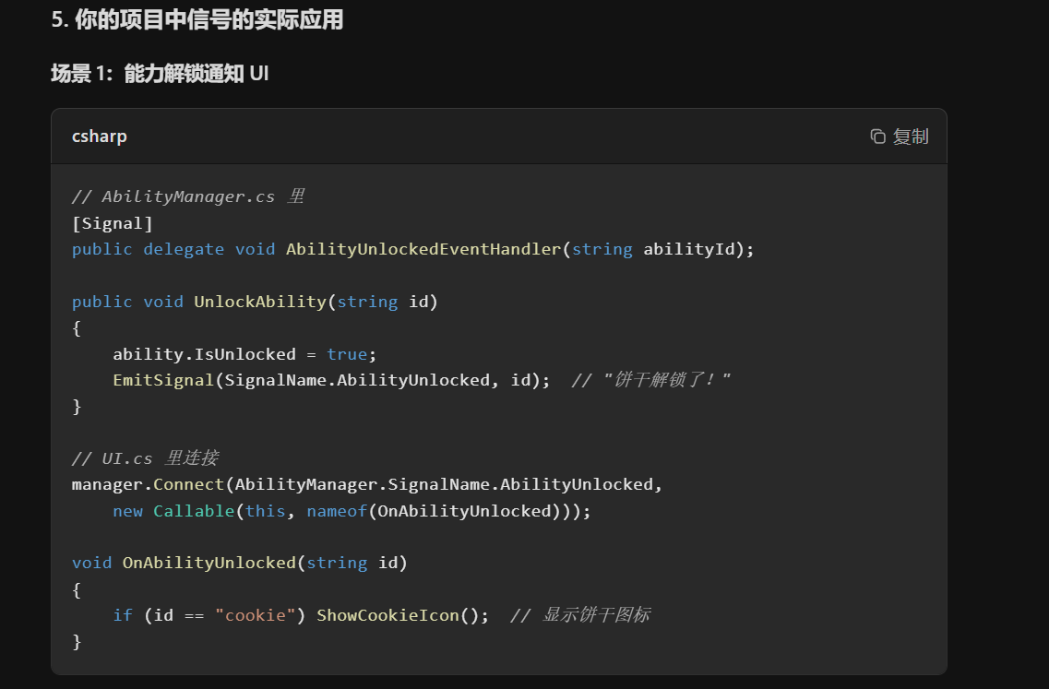
Task: Click the comment line UI.cs 里连接
Action: click(145, 458)
